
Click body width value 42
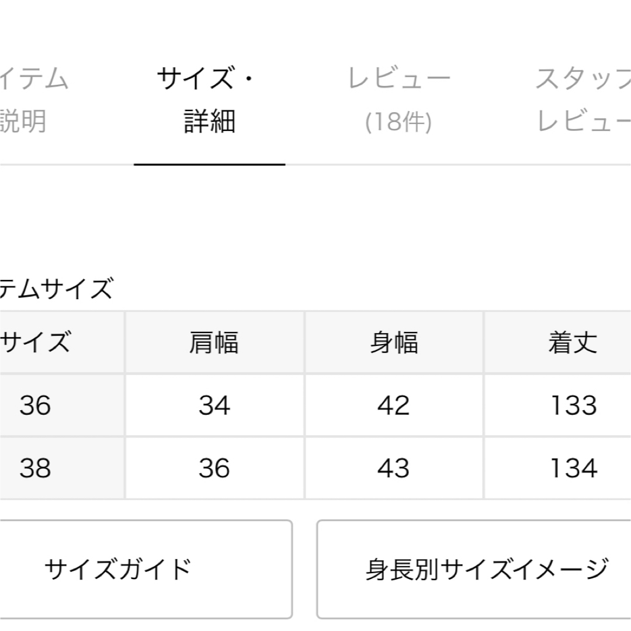[394, 405]
